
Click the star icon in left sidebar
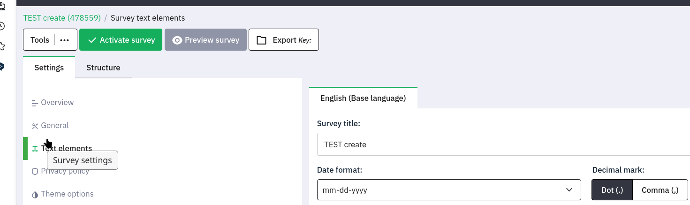point(2,46)
